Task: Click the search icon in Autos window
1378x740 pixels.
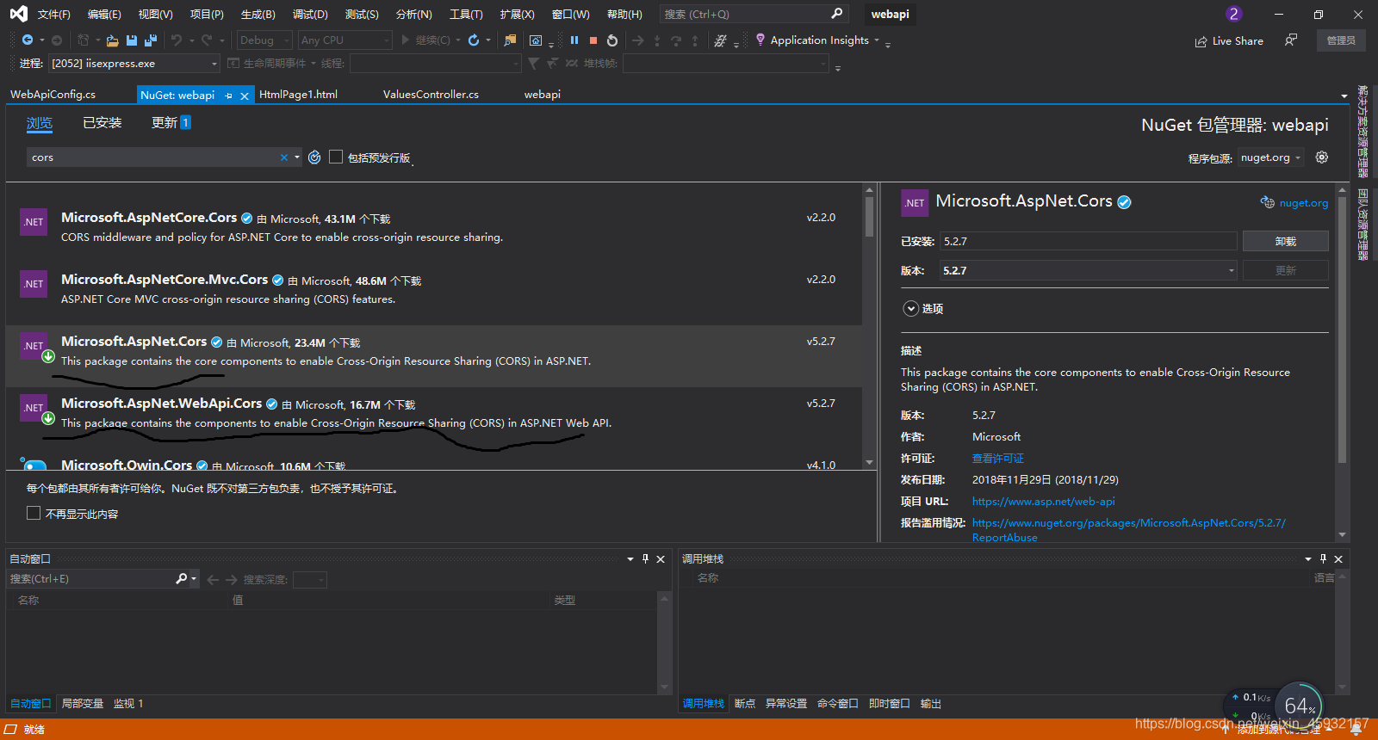Action: coord(182,579)
